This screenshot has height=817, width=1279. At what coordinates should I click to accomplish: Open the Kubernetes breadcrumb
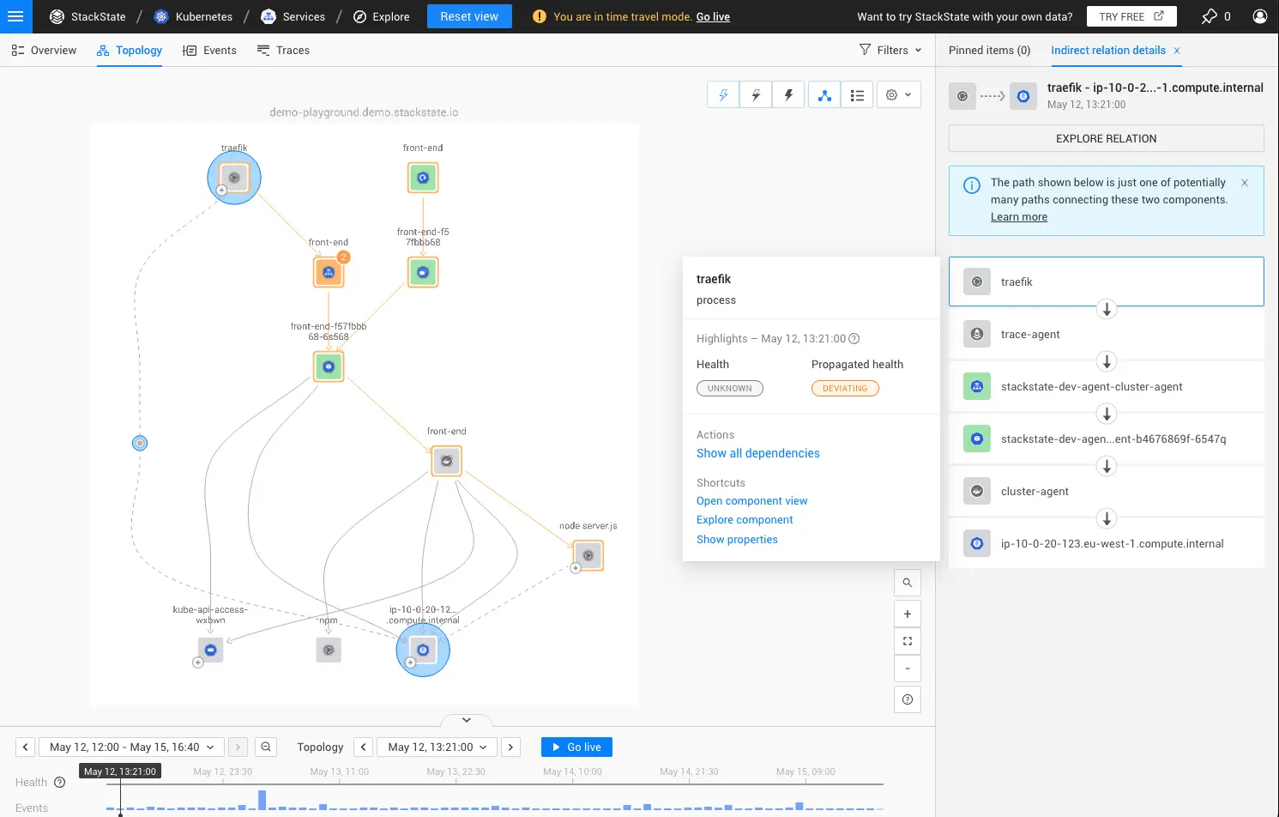193,16
